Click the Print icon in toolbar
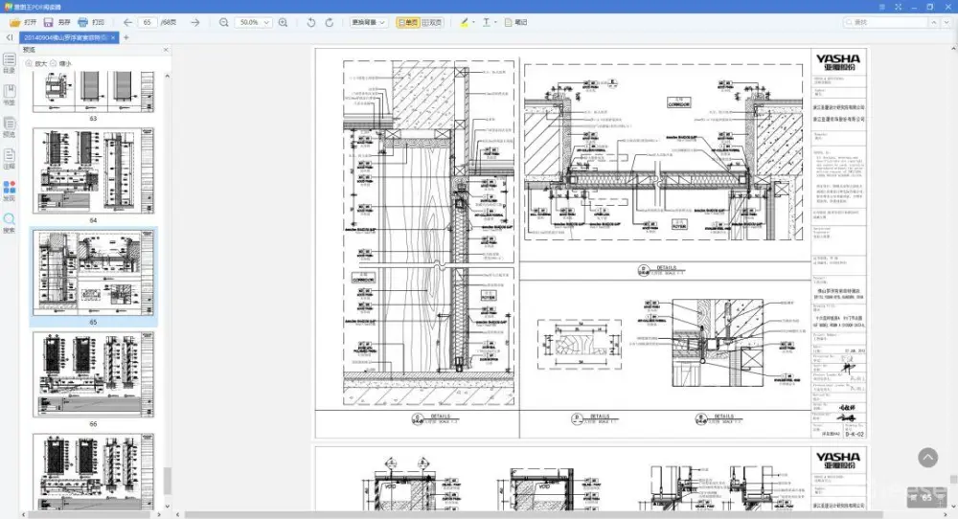Viewport: 958px width, 519px height. (83, 21)
